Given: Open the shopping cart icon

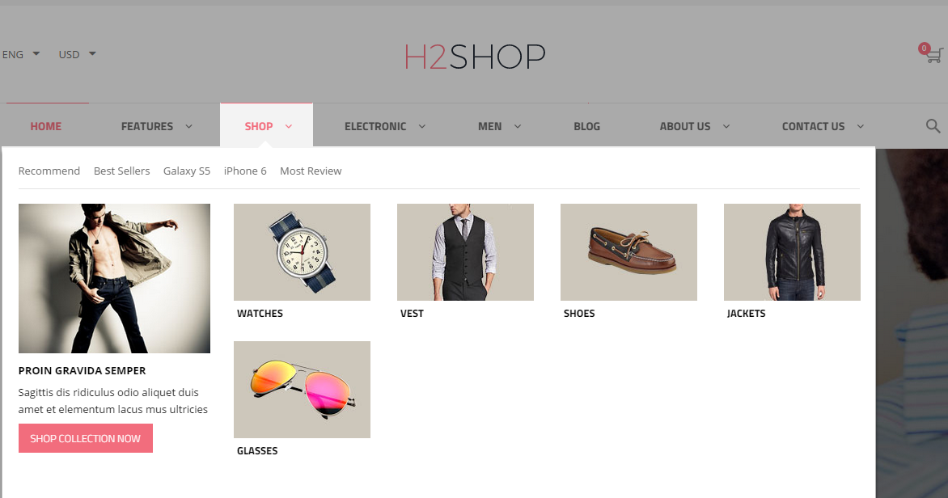Looking at the screenshot, I should click(x=933, y=54).
